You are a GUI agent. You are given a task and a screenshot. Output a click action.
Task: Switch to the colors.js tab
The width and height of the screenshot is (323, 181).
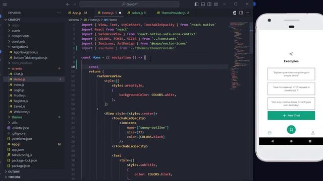[x=137, y=13]
